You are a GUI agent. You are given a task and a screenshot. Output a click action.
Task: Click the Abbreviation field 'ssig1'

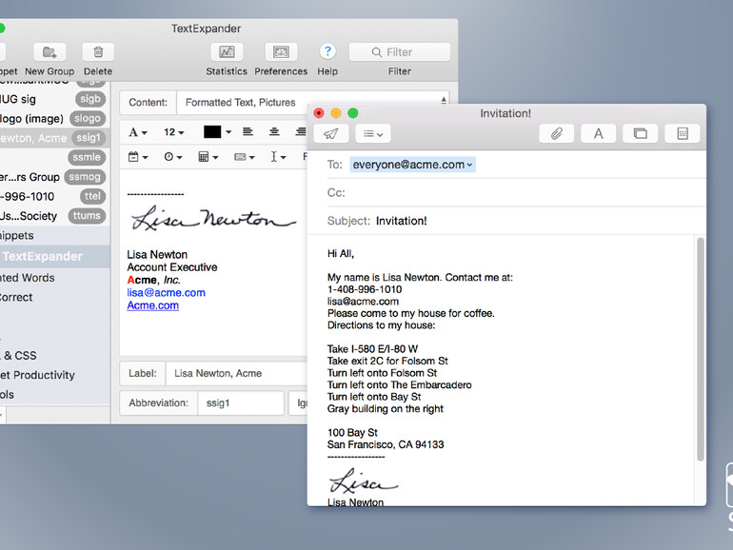241,403
